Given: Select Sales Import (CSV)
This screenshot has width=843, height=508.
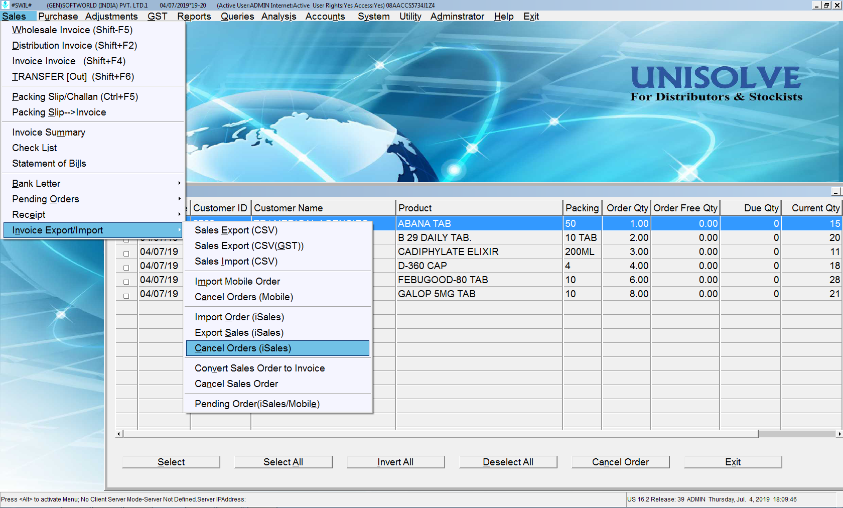Looking at the screenshot, I should tap(278, 261).
